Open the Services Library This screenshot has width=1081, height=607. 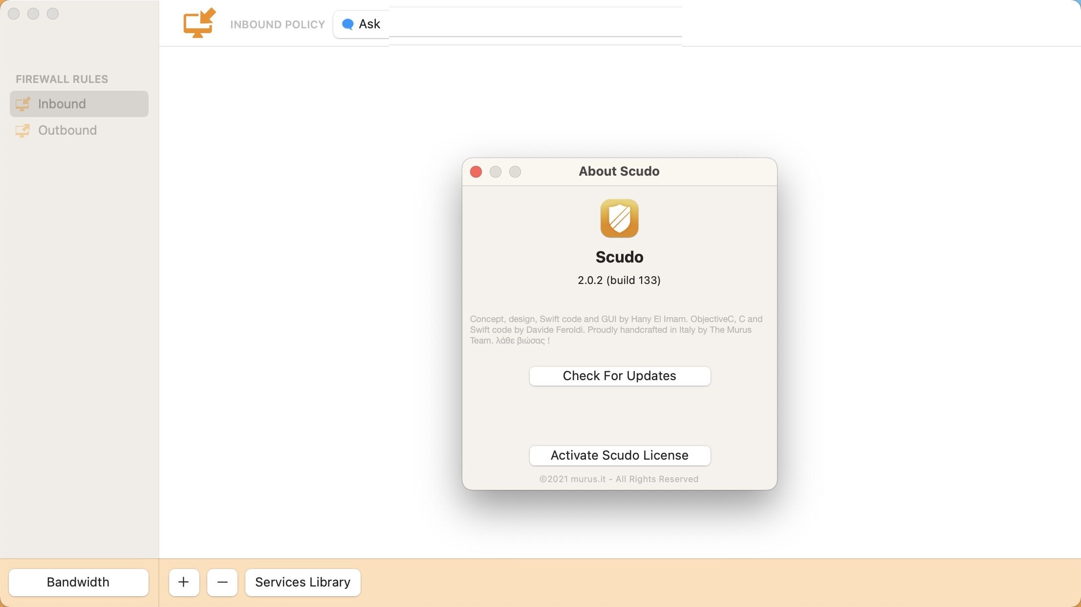303,582
